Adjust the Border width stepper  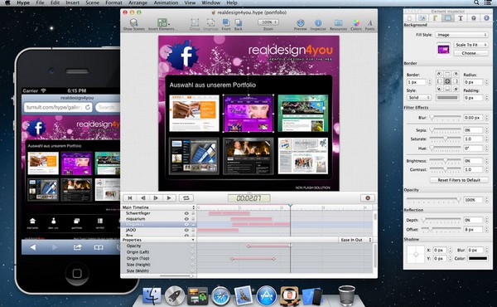point(429,82)
